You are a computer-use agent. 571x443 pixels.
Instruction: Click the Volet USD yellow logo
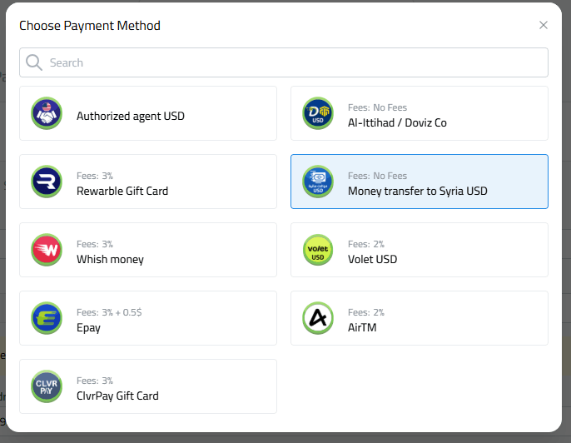click(x=318, y=250)
